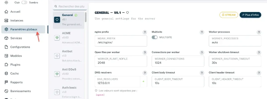Viewport: 267px width, 99px height.
Task: Click the search magnifier icon
Action: coord(56,6)
